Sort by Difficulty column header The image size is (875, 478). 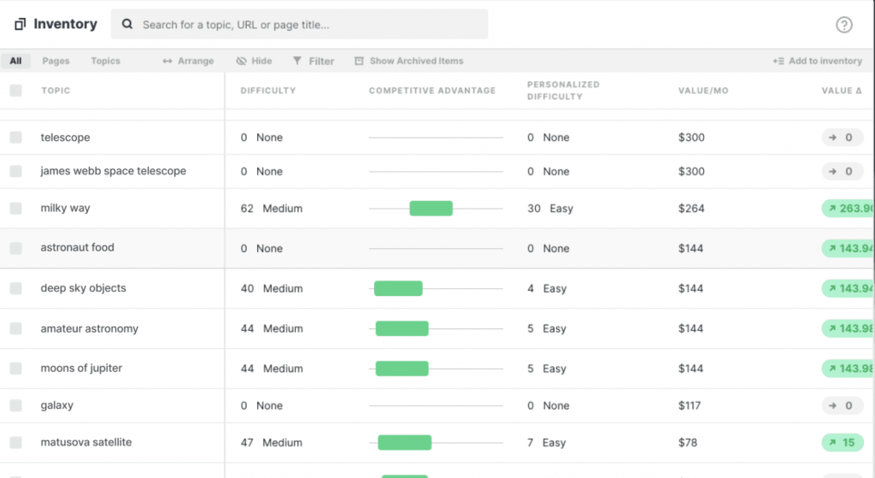[x=267, y=91]
